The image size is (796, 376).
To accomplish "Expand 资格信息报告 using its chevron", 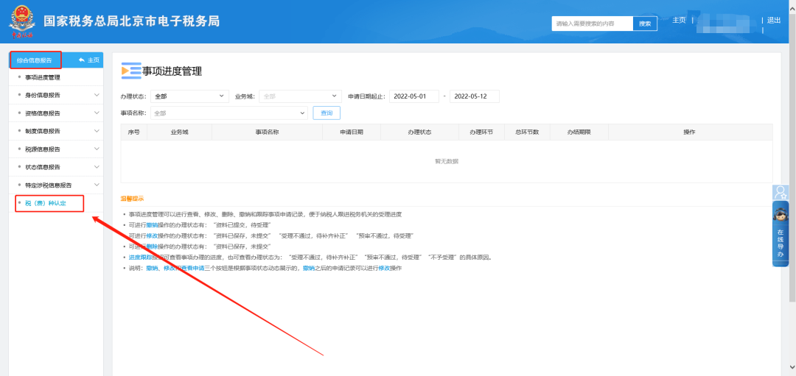I will tap(96, 113).
